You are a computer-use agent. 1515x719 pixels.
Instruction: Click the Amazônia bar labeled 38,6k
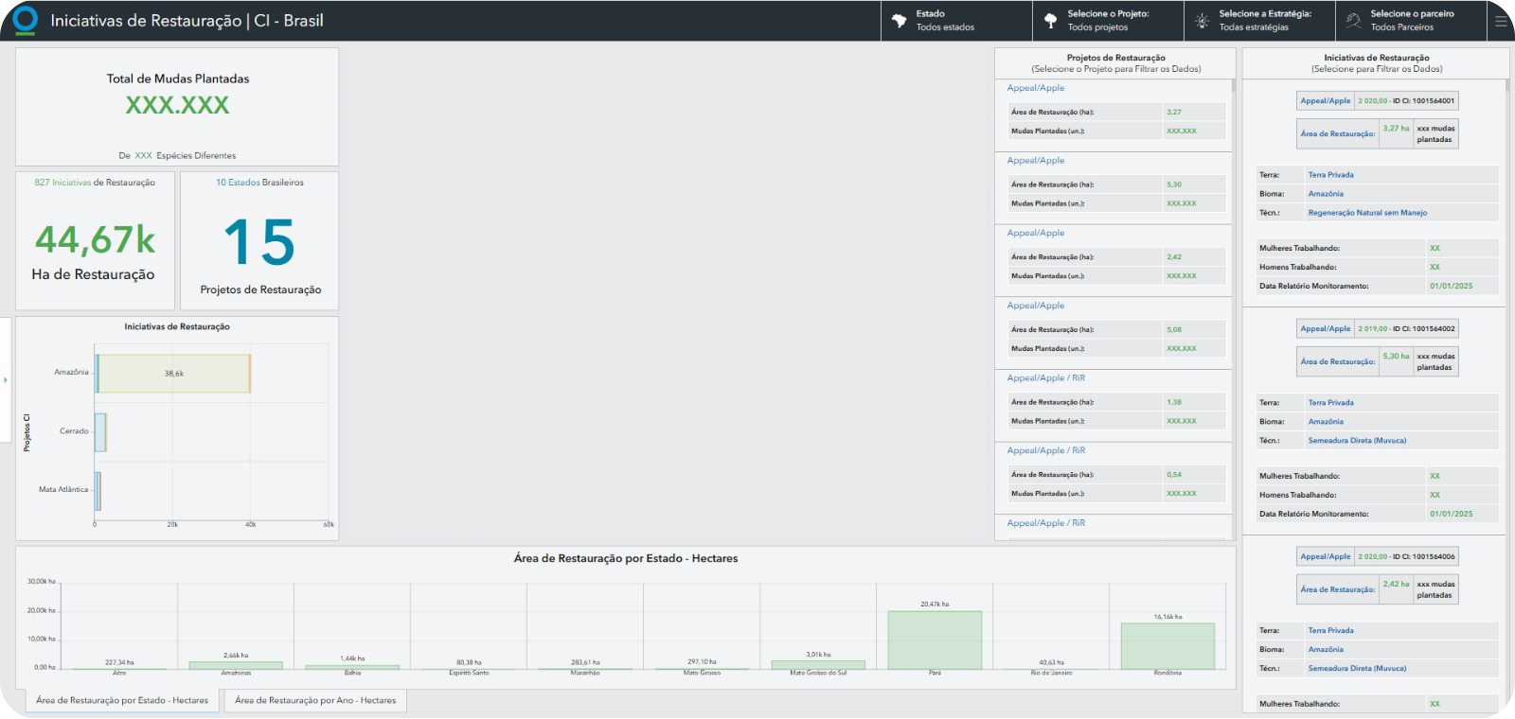coord(173,374)
